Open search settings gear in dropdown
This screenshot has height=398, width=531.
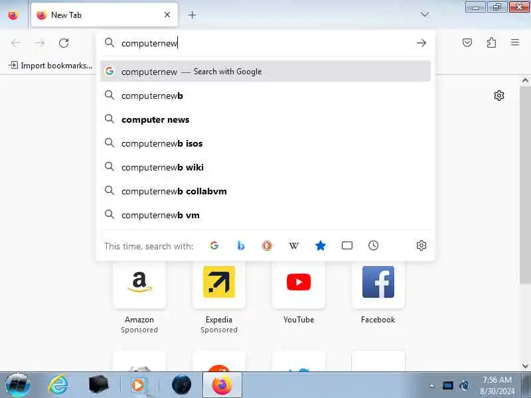[x=421, y=245]
